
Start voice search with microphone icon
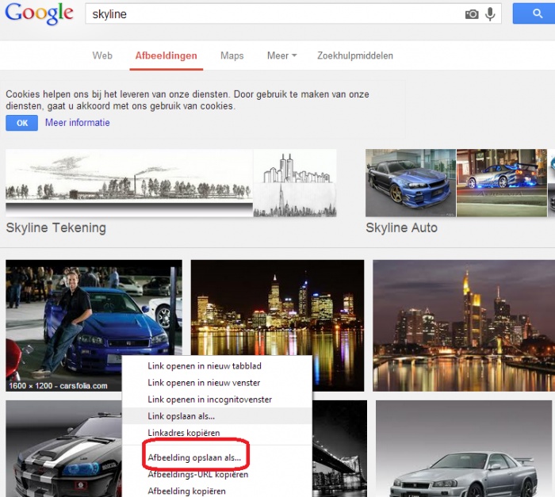click(x=490, y=14)
